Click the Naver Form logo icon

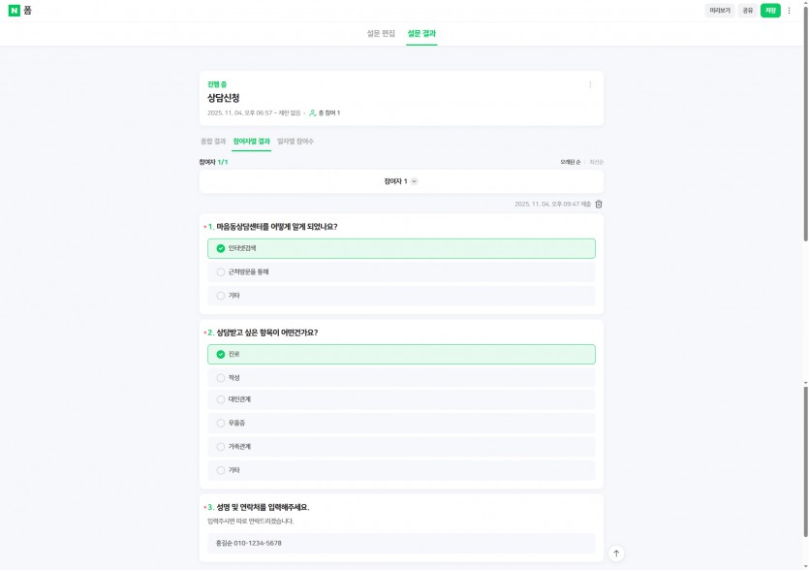[x=14, y=11]
